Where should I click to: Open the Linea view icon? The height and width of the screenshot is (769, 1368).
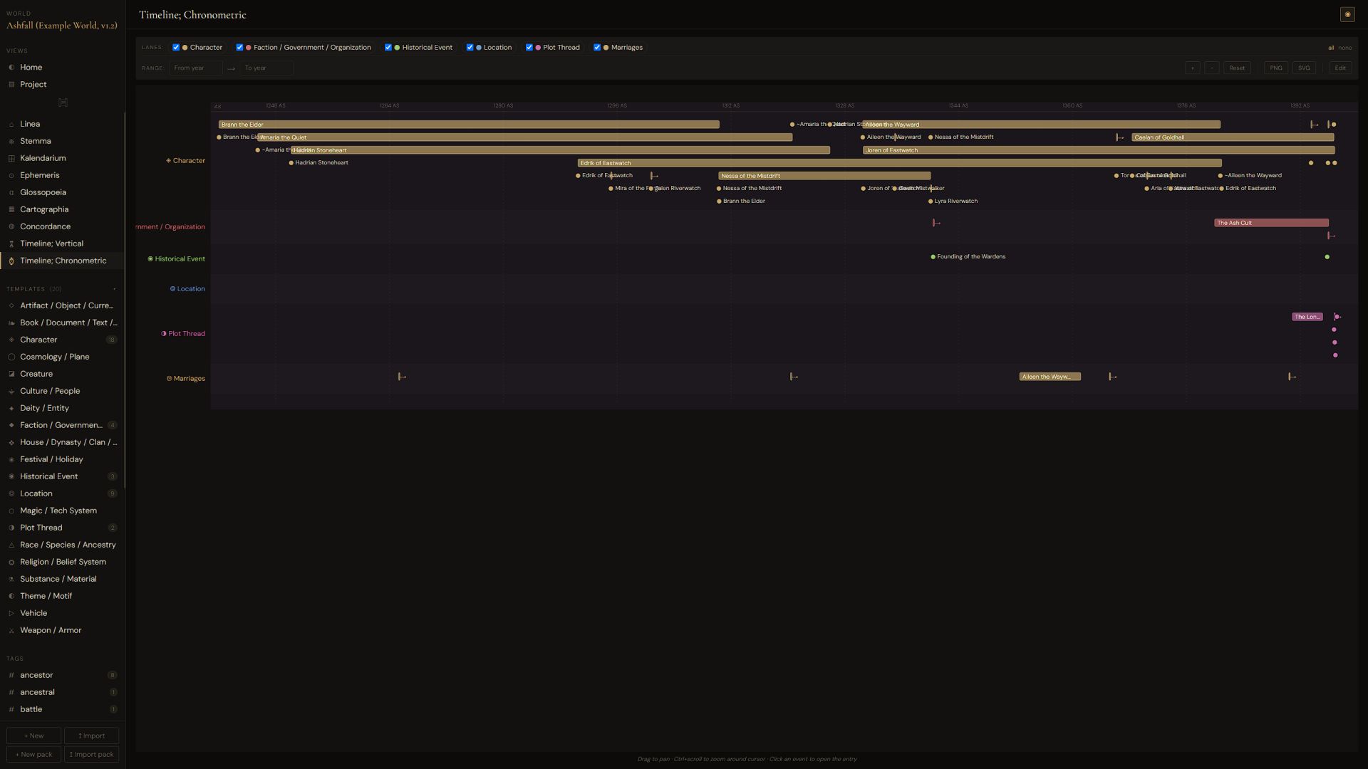11,125
